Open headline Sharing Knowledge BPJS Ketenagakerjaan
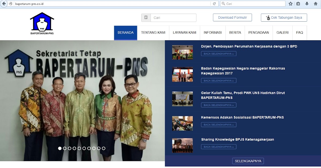The height and width of the screenshot is (168, 321). 238,139
